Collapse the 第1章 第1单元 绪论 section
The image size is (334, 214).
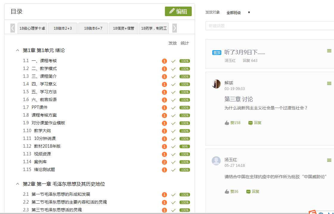[18, 51]
